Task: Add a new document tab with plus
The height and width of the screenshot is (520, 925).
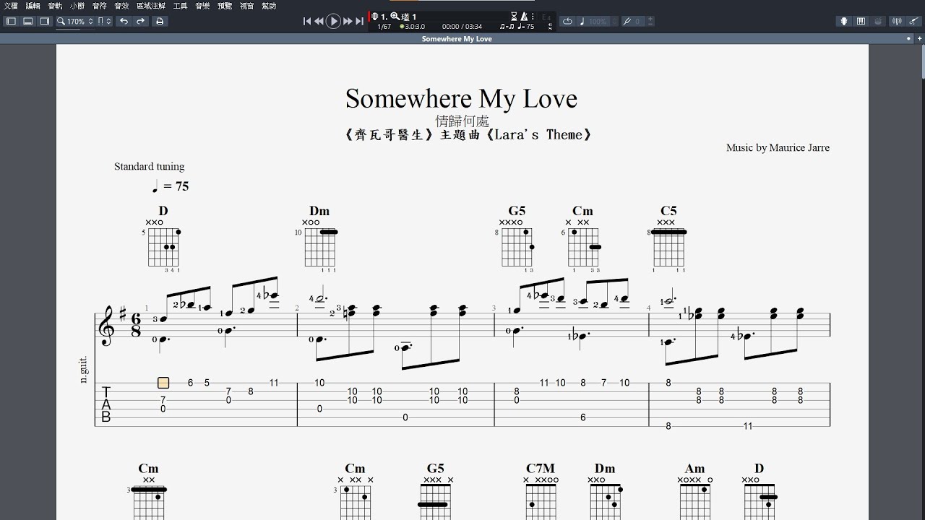Action: click(919, 38)
